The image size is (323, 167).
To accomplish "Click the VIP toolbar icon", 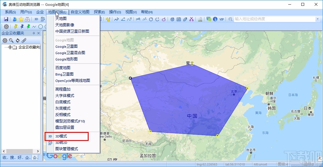I will click(x=221, y=19).
